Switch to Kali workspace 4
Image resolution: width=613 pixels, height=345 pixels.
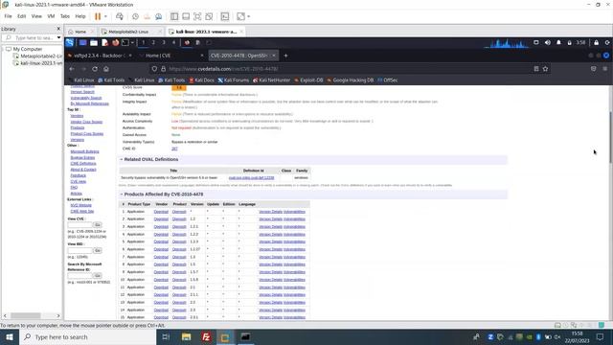(x=173, y=42)
